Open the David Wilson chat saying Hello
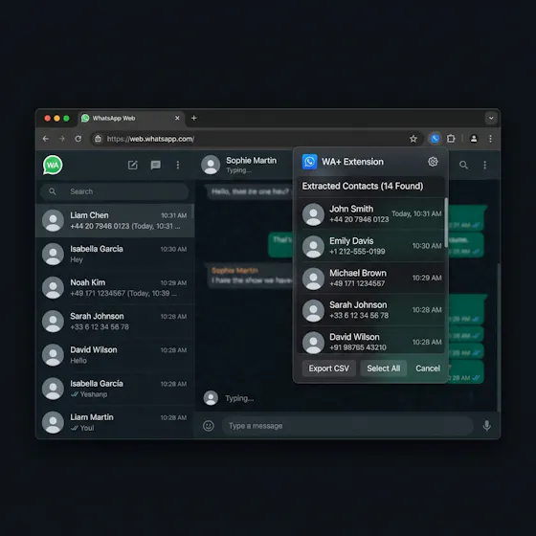 115,355
